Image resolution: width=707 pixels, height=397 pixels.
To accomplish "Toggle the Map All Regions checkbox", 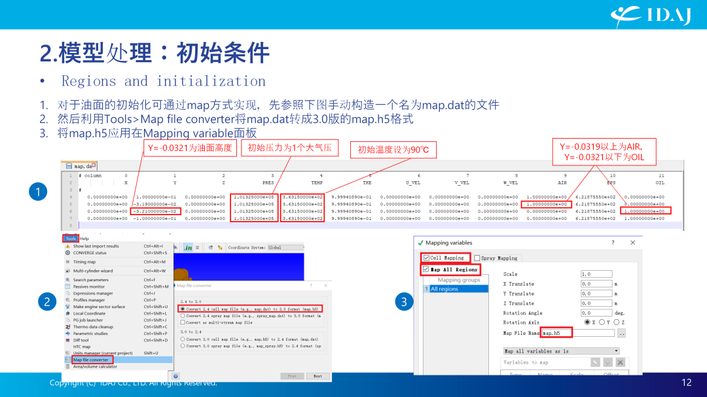I will pos(426,269).
